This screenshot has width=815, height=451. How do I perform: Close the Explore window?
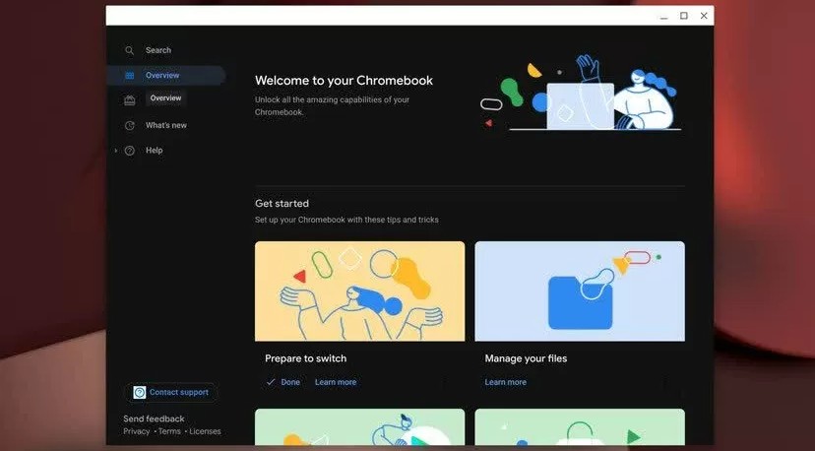[704, 16]
